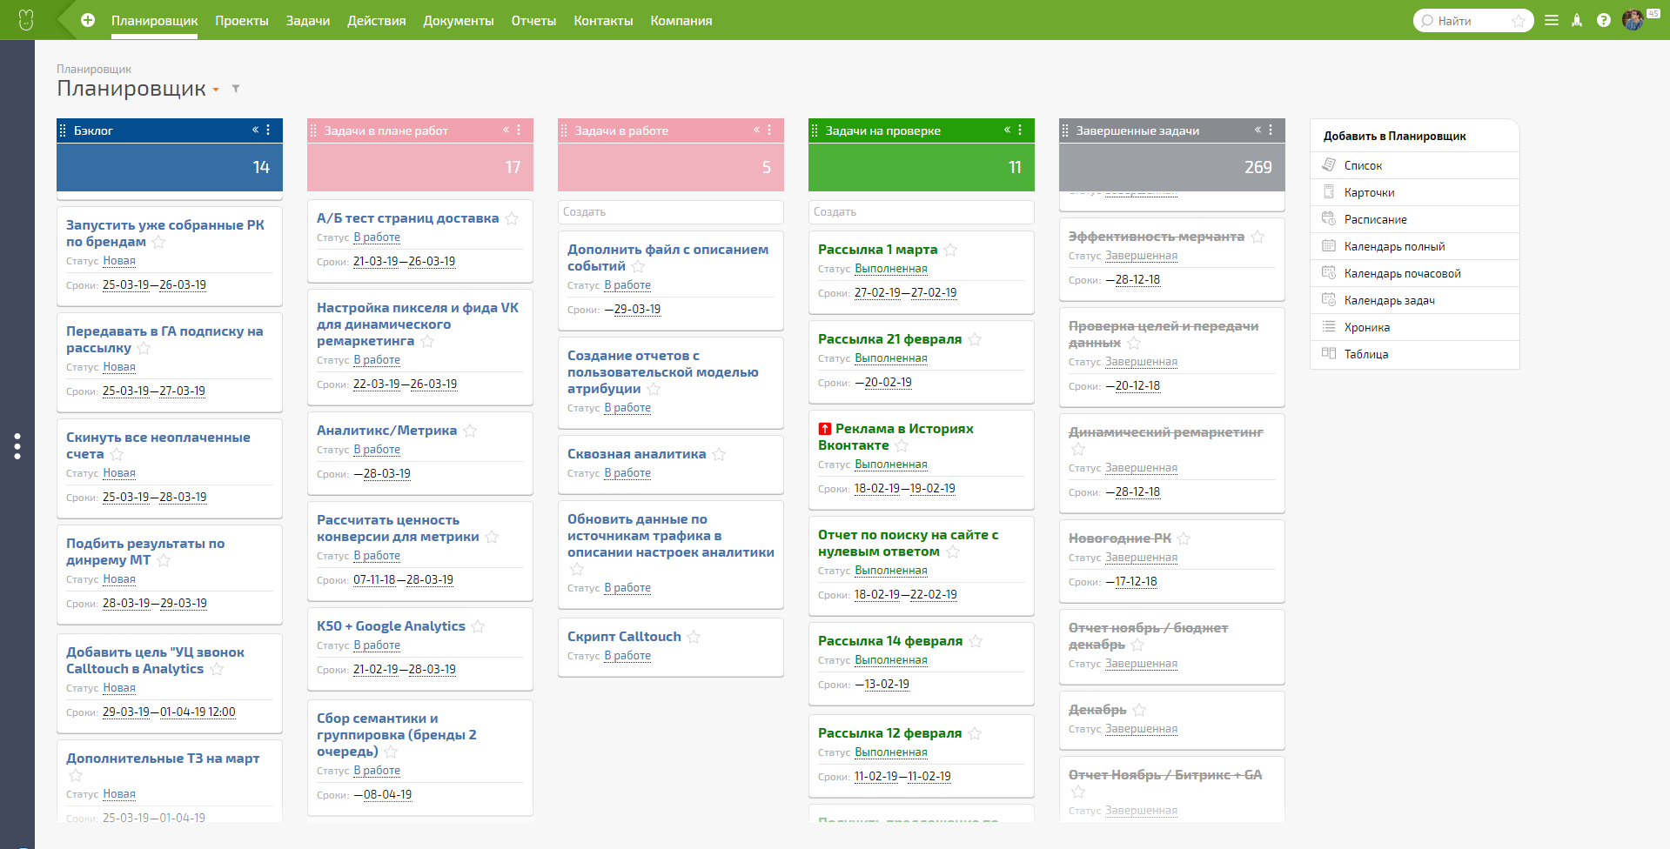
Task: Select Календарь полный in side panel
Action: pyautogui.click(x=1394, y=246)
